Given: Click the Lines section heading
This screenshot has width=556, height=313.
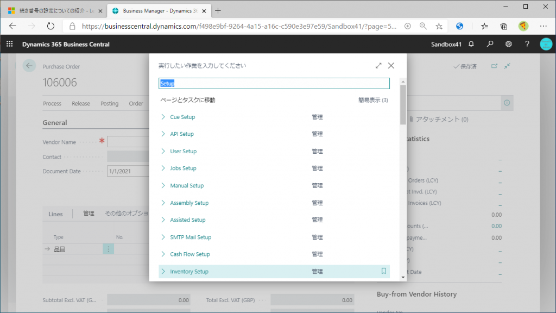Looking at the screenshot, I should coord(55,214).
